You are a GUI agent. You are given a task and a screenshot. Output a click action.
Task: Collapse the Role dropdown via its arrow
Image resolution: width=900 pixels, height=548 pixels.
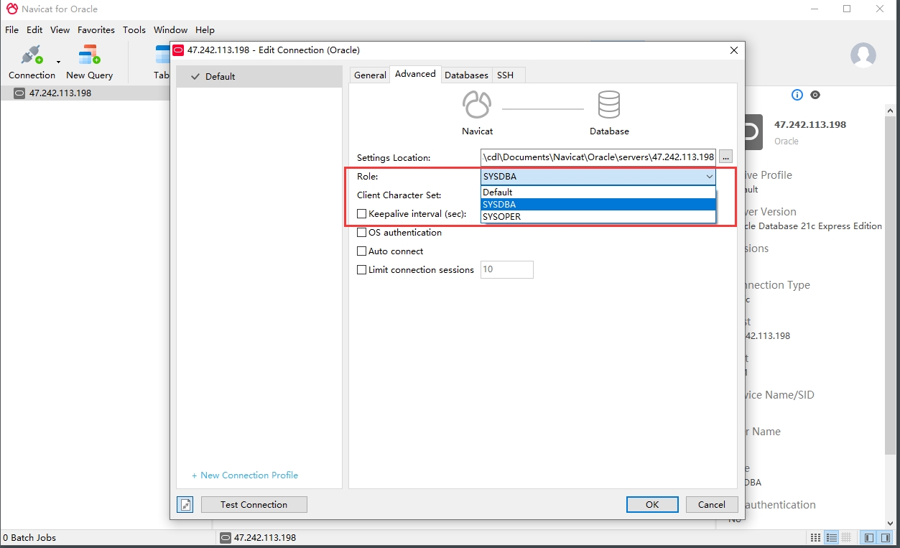(x=709, y=177)
